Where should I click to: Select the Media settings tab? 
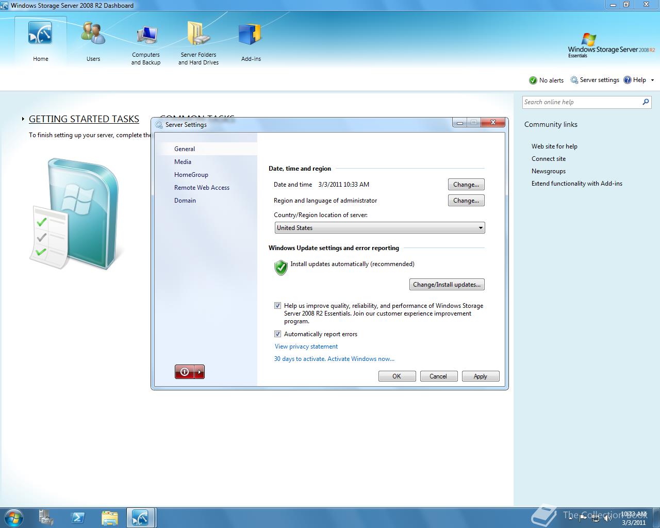183,162
